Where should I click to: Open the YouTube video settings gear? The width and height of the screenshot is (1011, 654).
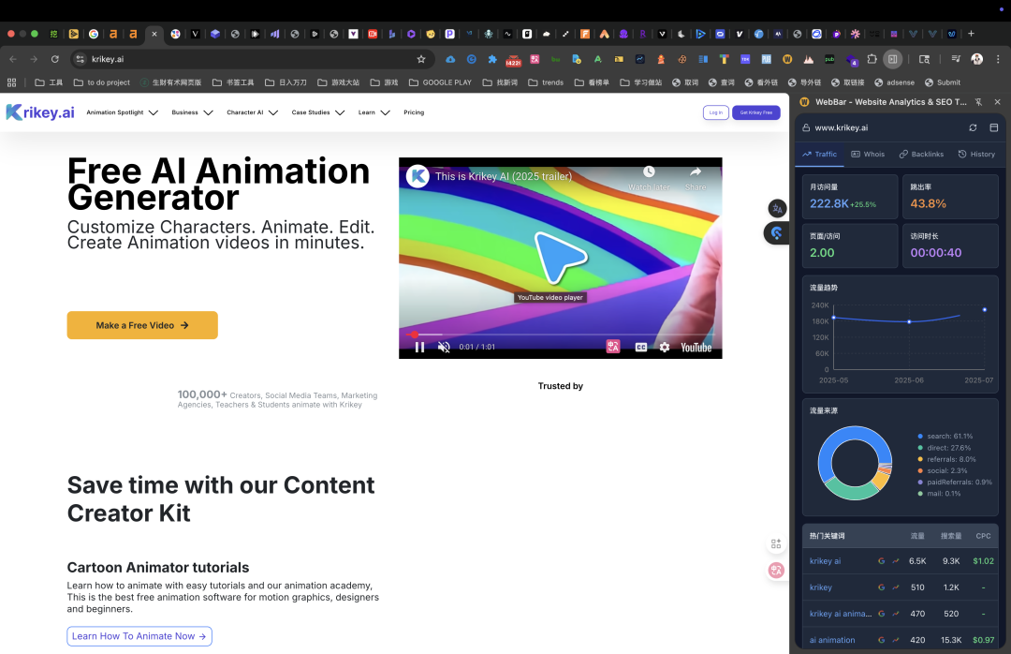pyautogui.click(x=664, y=348)
